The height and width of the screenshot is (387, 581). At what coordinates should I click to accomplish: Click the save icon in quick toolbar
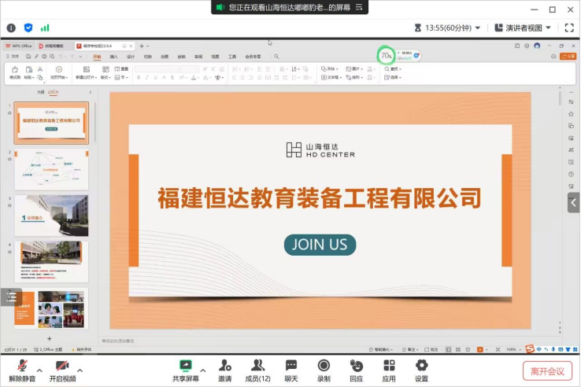[28, 57]
